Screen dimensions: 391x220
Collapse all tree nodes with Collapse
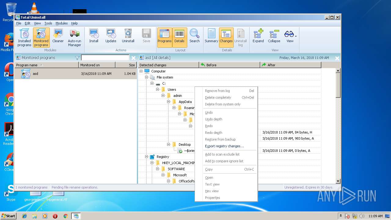click(x=274, y=36)
